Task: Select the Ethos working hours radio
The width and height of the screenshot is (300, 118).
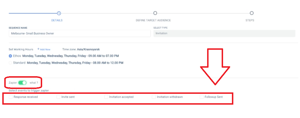Action: click(x=10, y=56)
